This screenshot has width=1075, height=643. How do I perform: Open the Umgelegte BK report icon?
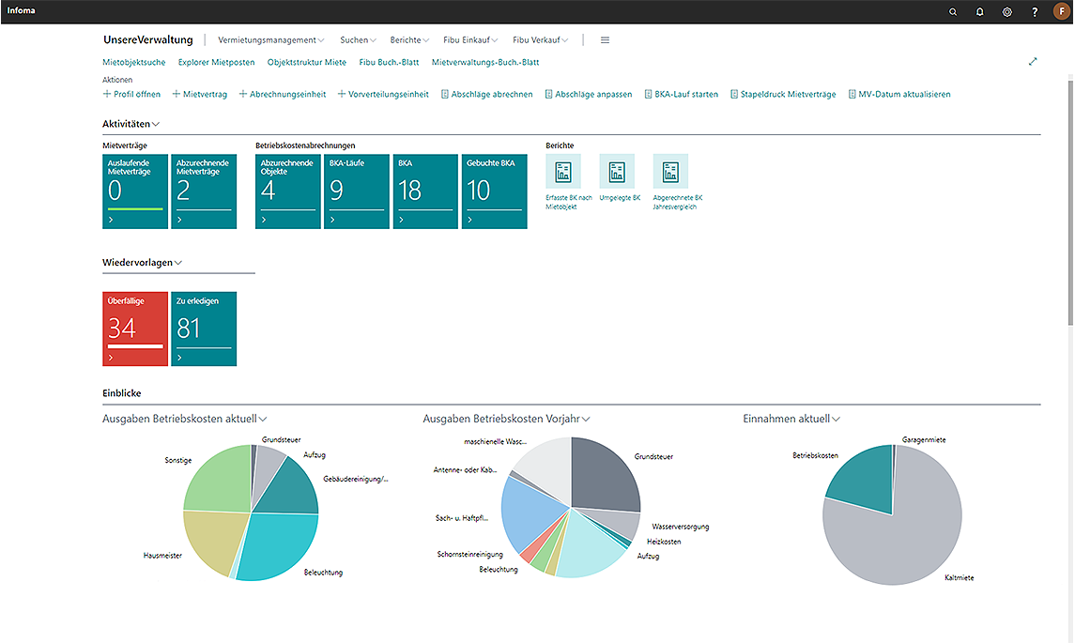[617, 172]
